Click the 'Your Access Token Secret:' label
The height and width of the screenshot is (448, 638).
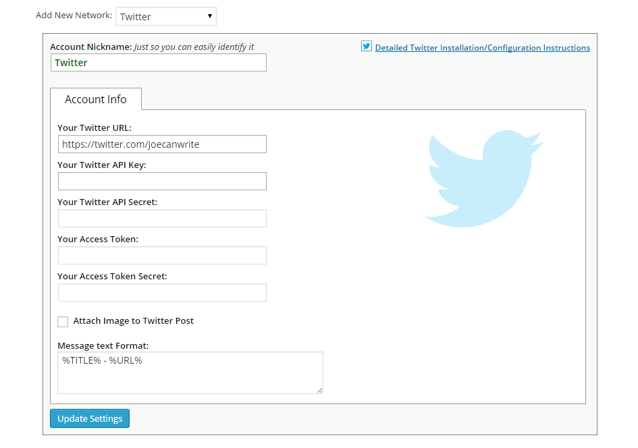pyautogui.click(x=112, y=276)
